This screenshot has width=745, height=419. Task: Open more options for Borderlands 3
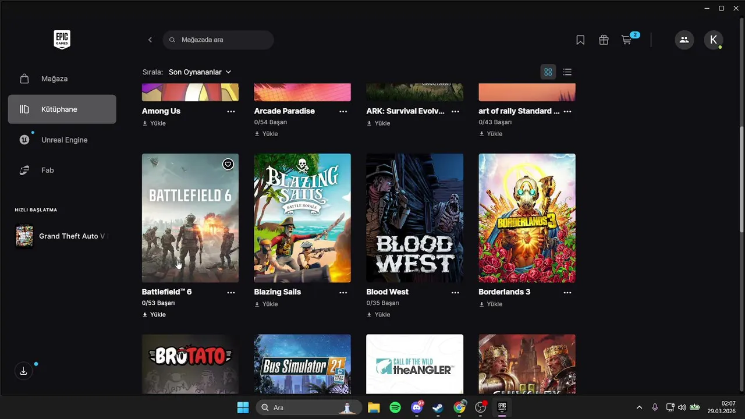(567, 292)
